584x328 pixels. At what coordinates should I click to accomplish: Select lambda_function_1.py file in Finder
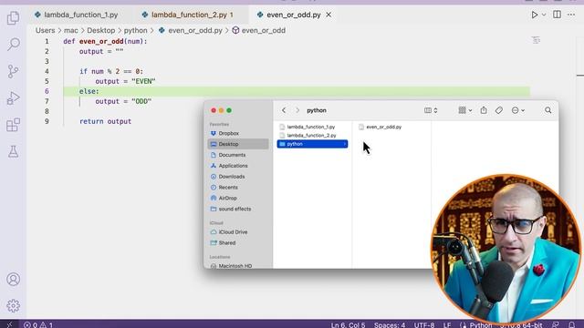point(312,127)
